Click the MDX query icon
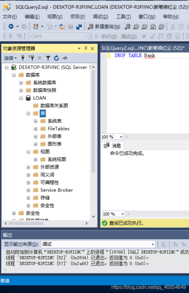The width and height of the screenshot is (189, 293). point(136,27)
